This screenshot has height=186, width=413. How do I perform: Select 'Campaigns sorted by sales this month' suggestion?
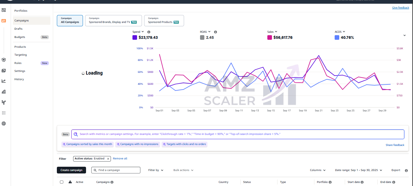tap(88, 144)
